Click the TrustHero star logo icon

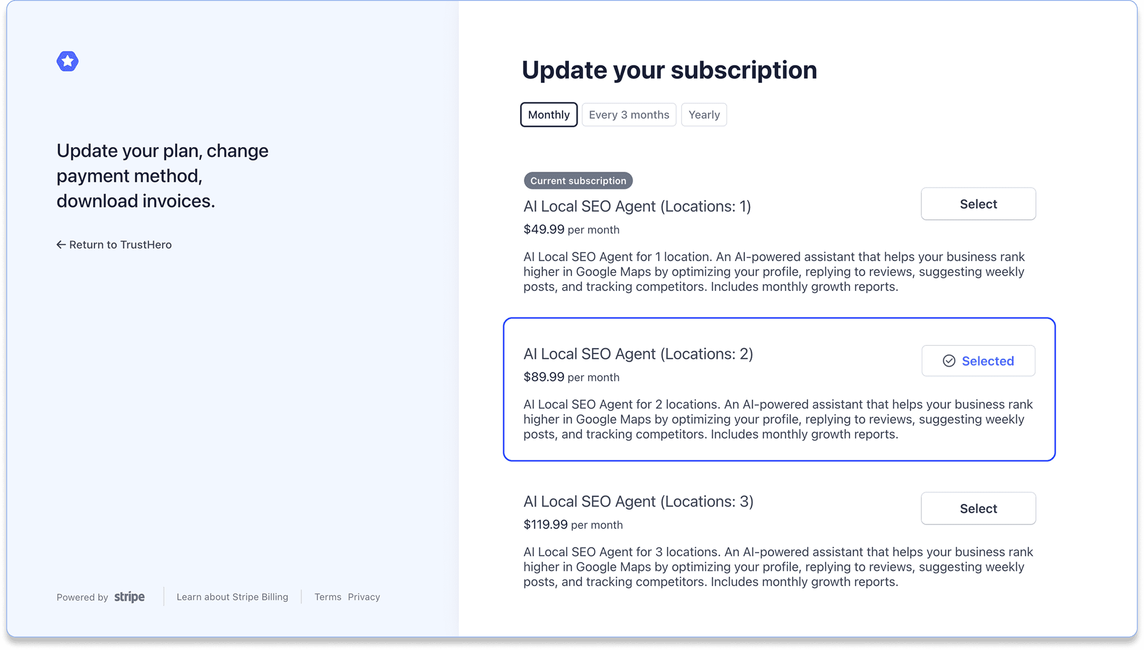tap(68, 61)
